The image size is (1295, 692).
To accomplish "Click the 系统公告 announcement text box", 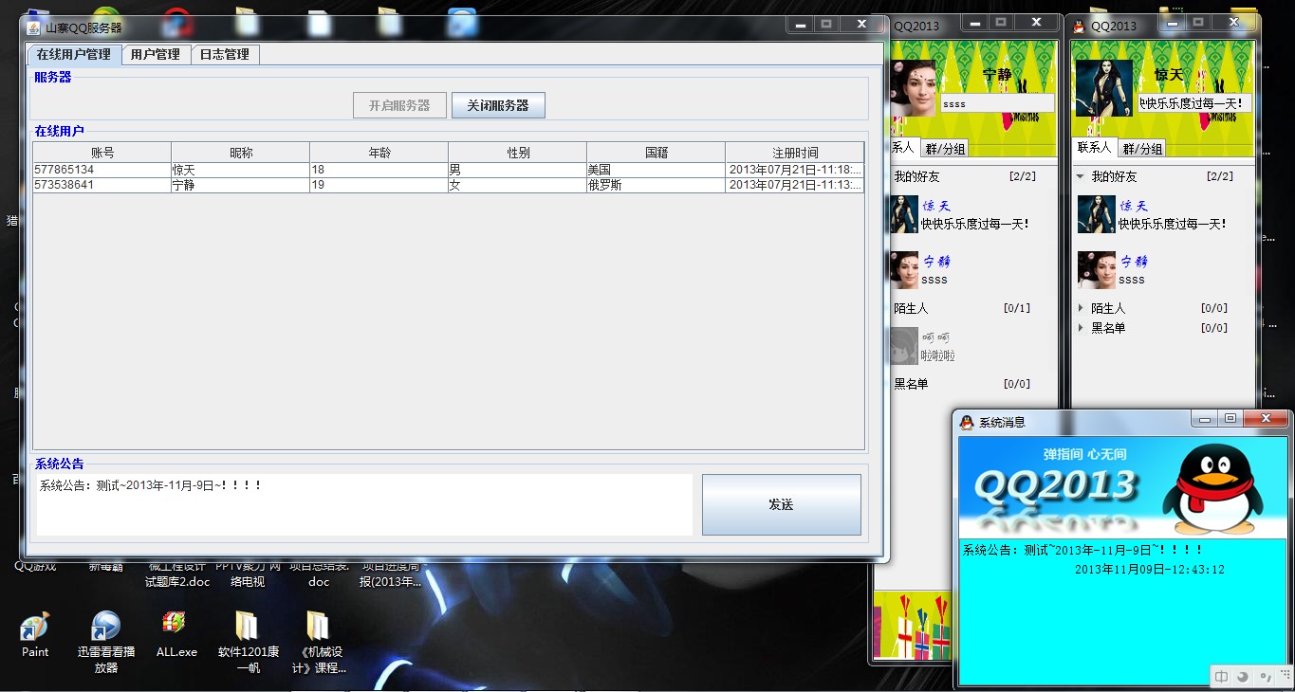I will 364,504.
